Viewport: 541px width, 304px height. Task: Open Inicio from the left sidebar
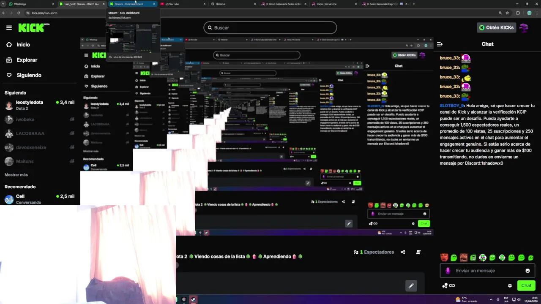(x=19, y=45)
